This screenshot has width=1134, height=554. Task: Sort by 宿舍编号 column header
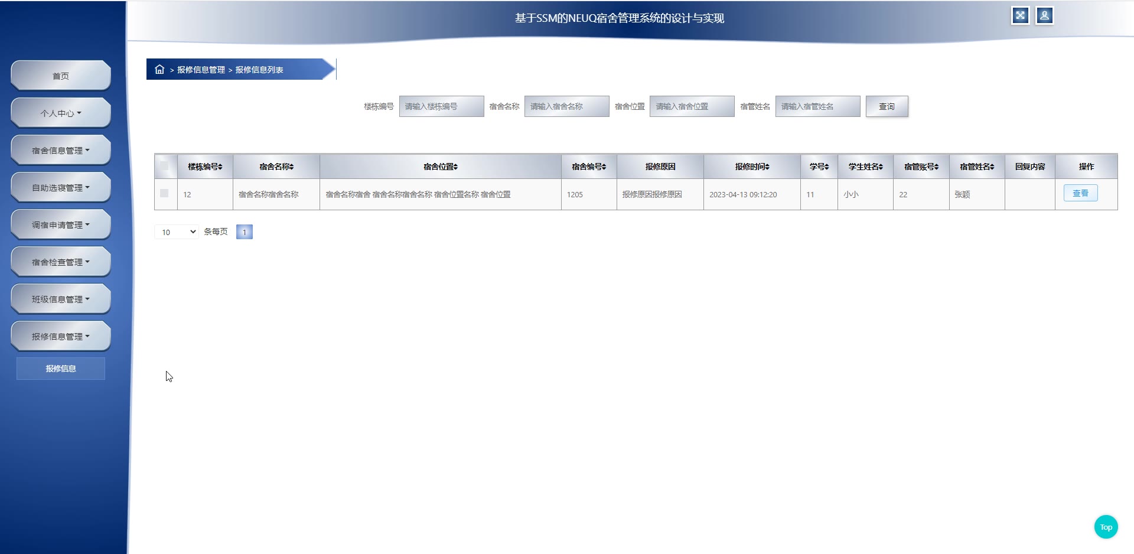589,167
